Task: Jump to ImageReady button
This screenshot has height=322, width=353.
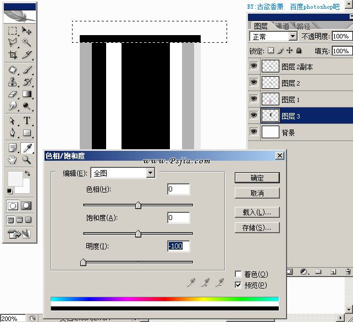Action: pos(19,234)
